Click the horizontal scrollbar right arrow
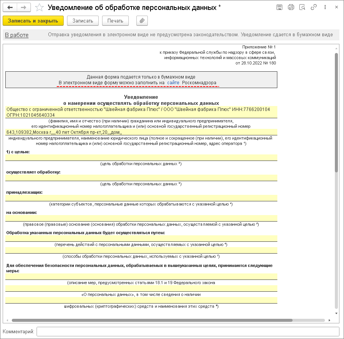The height and width of the screenshot is (339, 344). click(x=330, y=320)
